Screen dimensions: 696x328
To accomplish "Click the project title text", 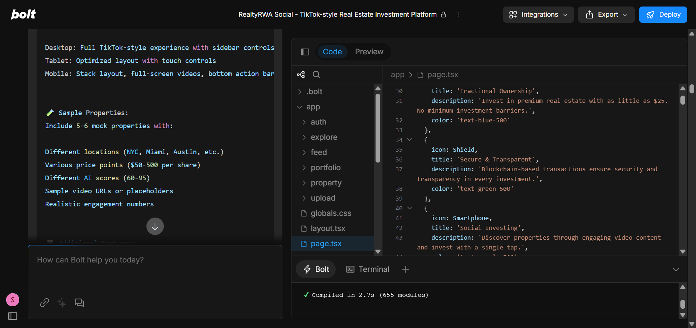I will (x=337, y=14).
